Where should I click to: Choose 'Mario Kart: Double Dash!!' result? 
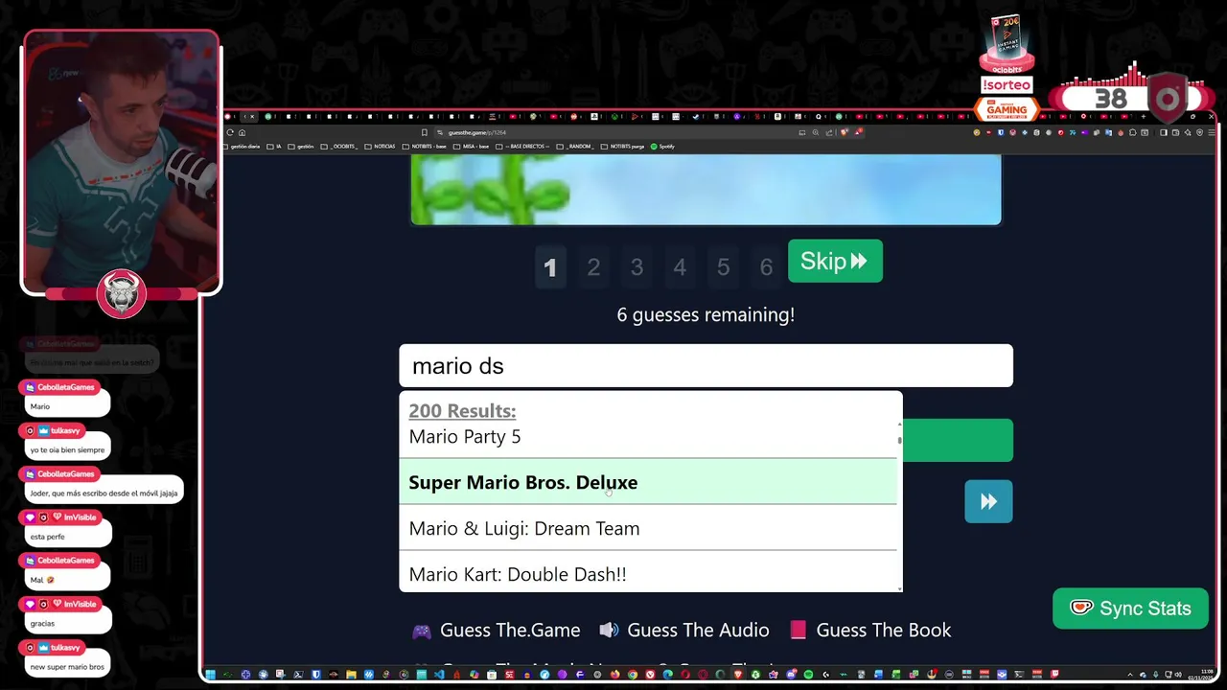pos(648,574)
